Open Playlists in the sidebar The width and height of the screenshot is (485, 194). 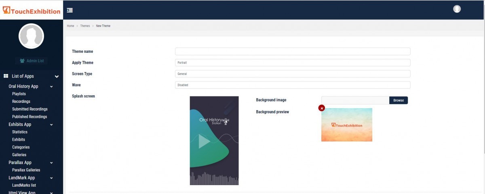click(x=19, y=94)
